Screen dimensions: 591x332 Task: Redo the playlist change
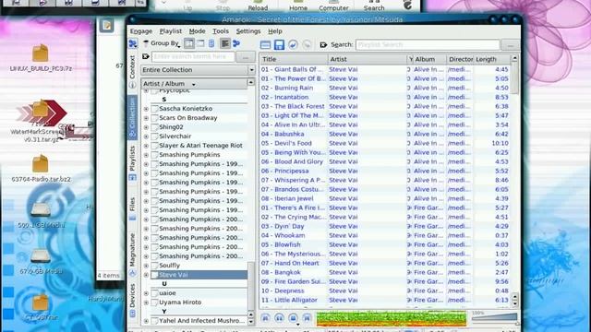tap(307, 44)
